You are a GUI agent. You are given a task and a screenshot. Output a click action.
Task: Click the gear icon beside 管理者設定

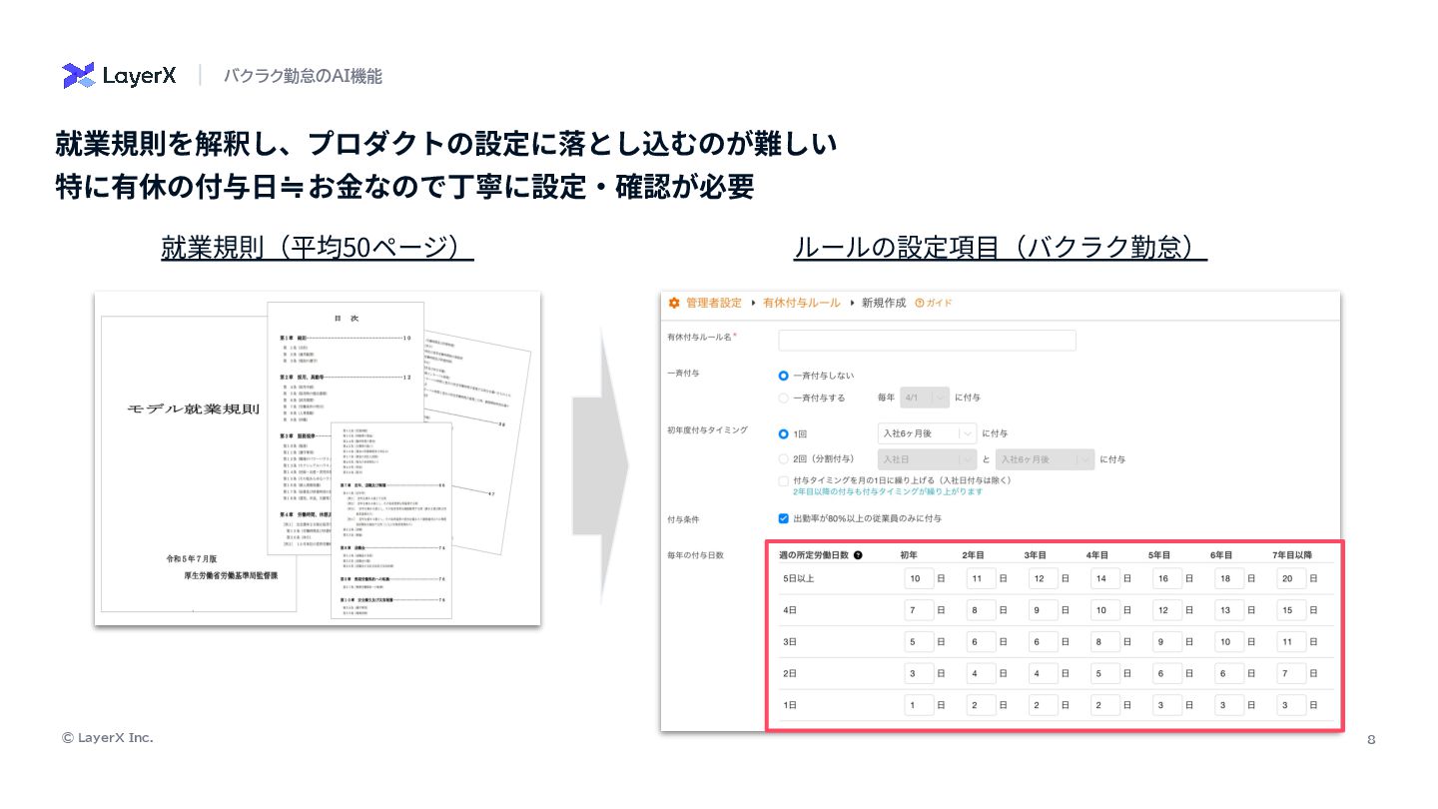[x=674, y=303]
